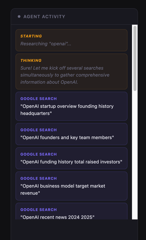The image size is (146, 240).
Task: Click GOOGLE SEARCH label above funding query
Action: tap(38, 154)
